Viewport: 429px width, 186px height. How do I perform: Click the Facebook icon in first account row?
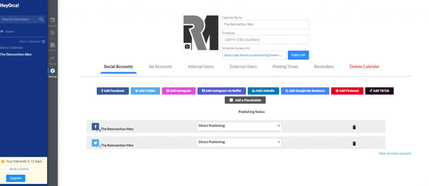pyautogui.click(x=95, y=127)
